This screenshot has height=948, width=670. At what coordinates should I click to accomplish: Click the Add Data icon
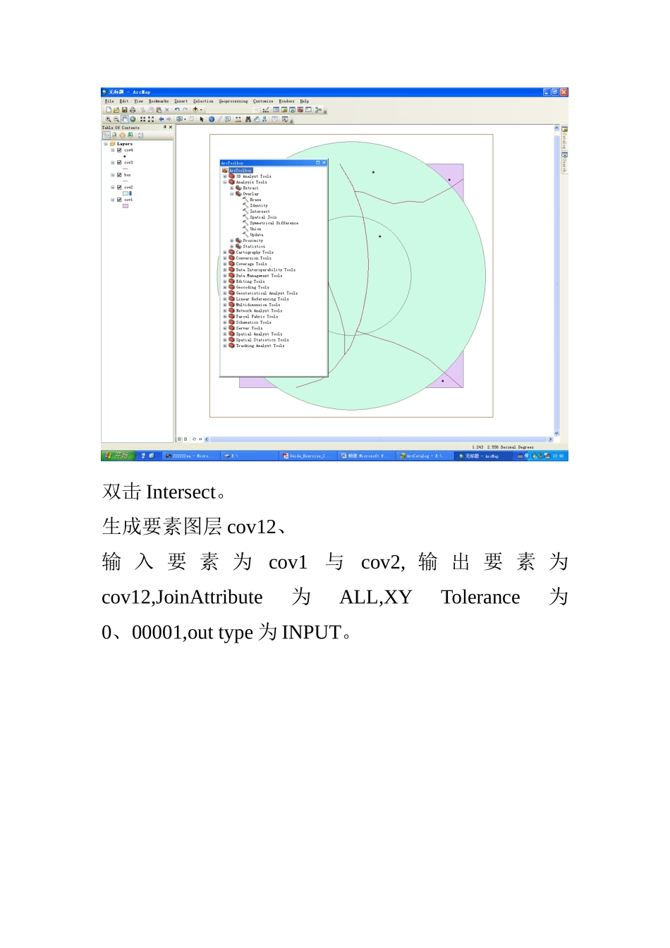pyautogui.click(x=195, y=110)
